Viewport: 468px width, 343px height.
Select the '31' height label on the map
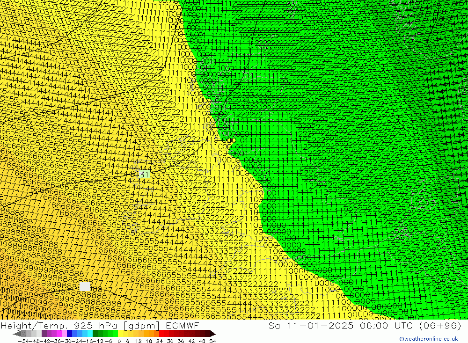145,175
